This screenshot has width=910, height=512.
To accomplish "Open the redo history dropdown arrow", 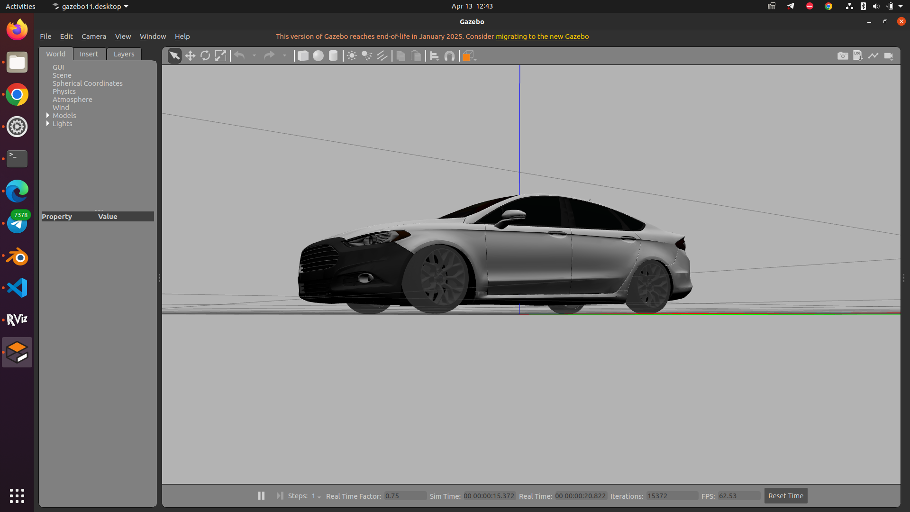I will tap(284, 56).
